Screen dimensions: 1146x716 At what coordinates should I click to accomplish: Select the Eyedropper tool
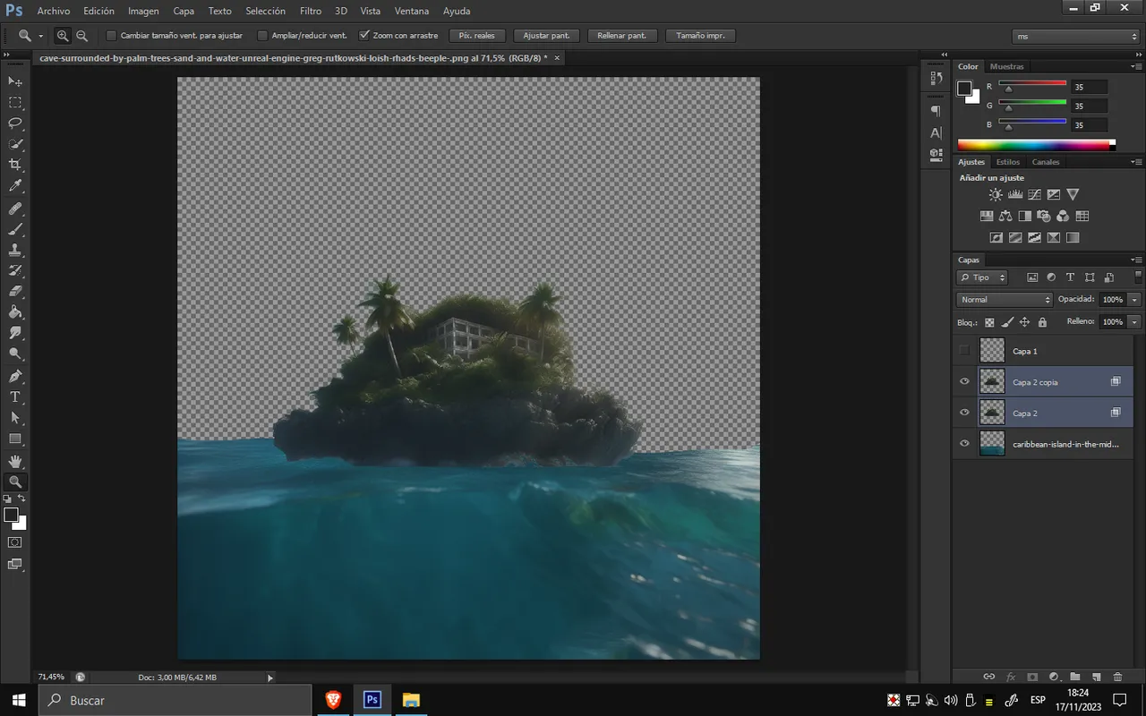tap(15, 186)
